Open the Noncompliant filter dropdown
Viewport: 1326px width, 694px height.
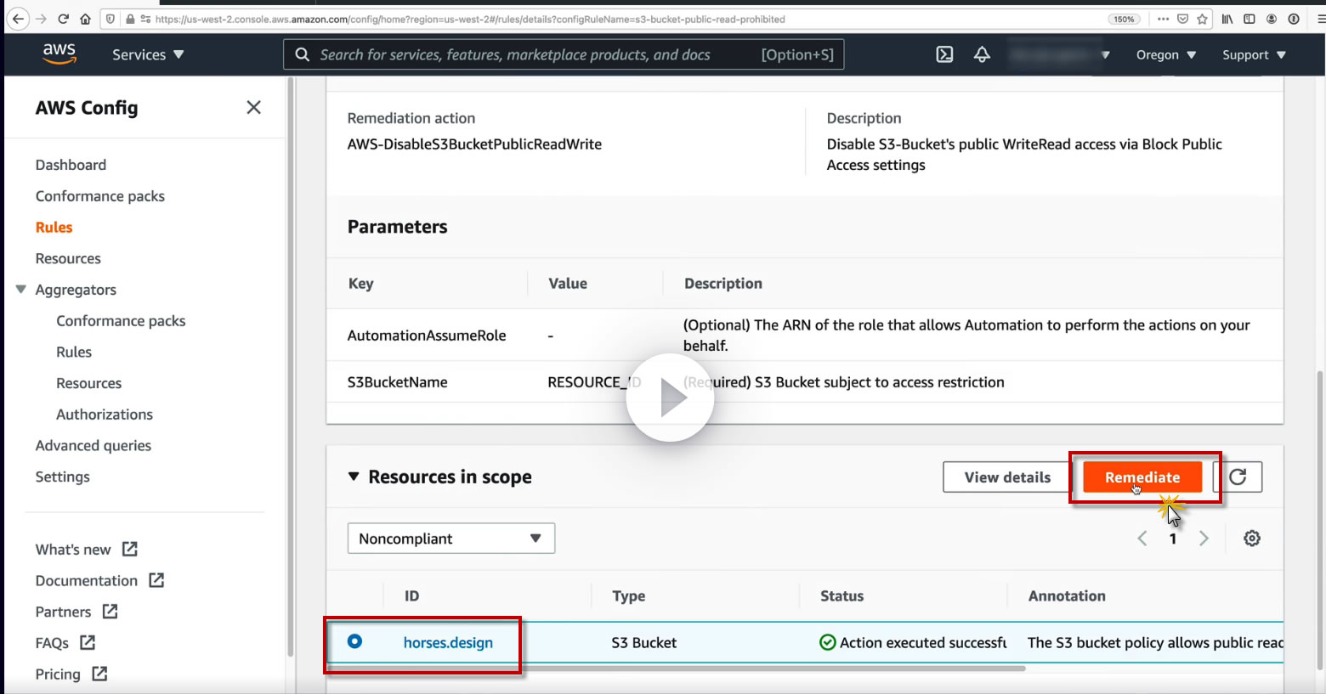pyautogui.click(x=450, y=539)
